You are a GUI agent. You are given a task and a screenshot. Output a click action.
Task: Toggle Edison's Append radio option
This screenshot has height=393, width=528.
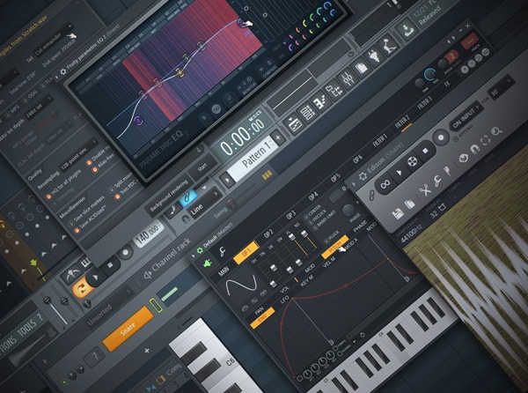[455, 139]
